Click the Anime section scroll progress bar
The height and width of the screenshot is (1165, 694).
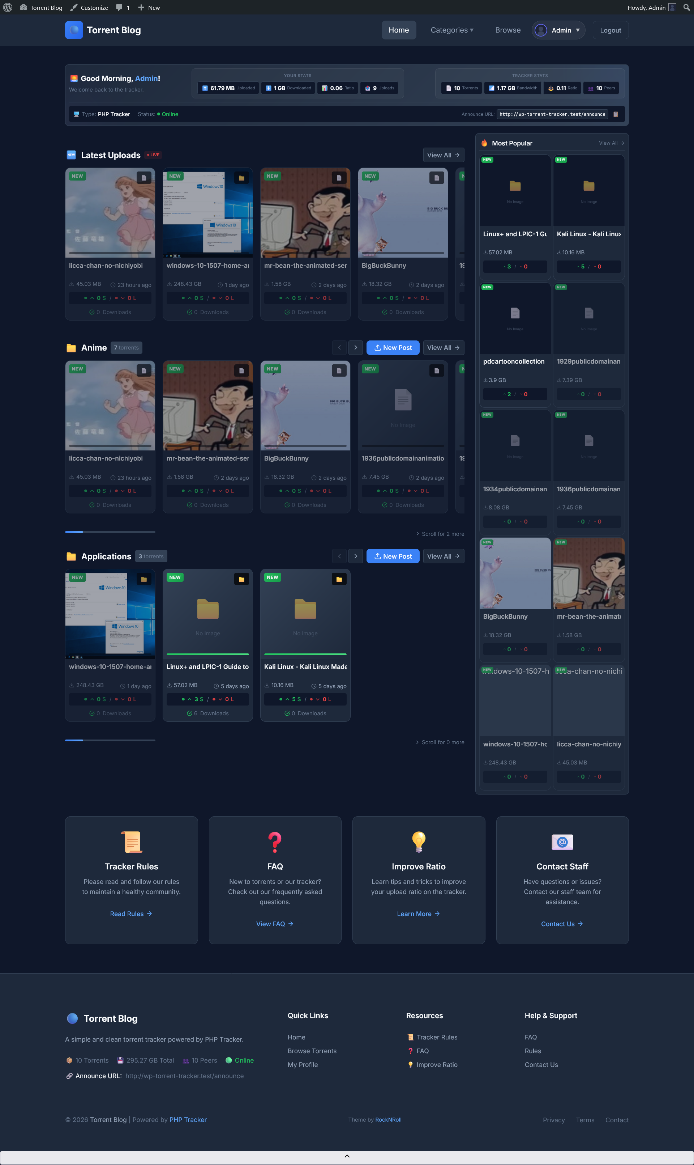pyautogui.click(x=110, y=532)
